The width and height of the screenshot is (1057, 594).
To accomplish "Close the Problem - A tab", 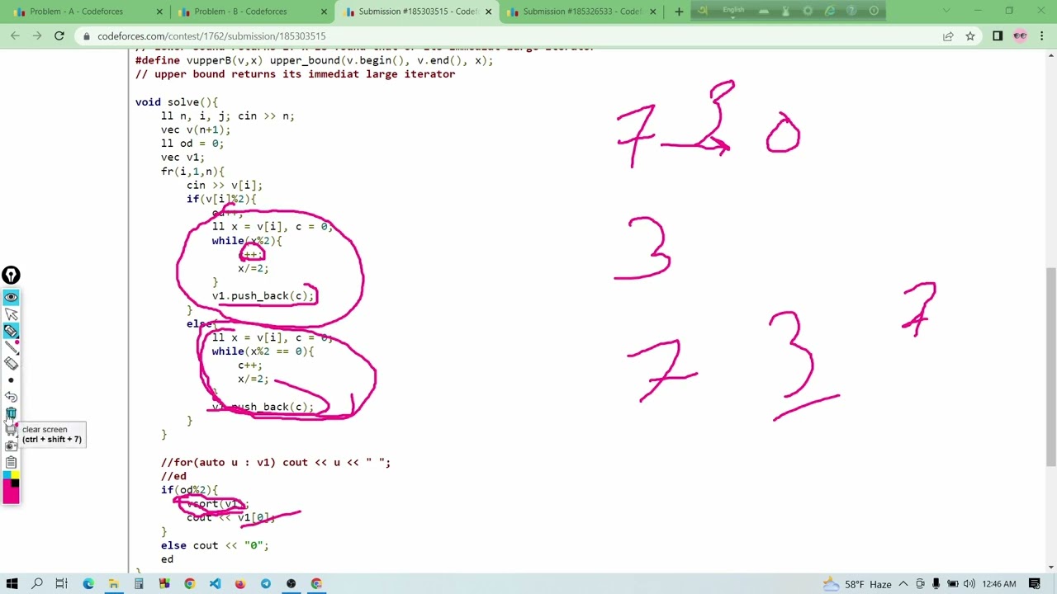I will click(159, 12).
